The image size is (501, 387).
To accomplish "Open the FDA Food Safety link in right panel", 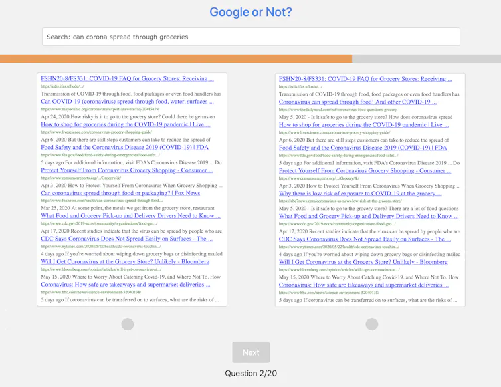I will pyautogui.click(x=363, y=148).
